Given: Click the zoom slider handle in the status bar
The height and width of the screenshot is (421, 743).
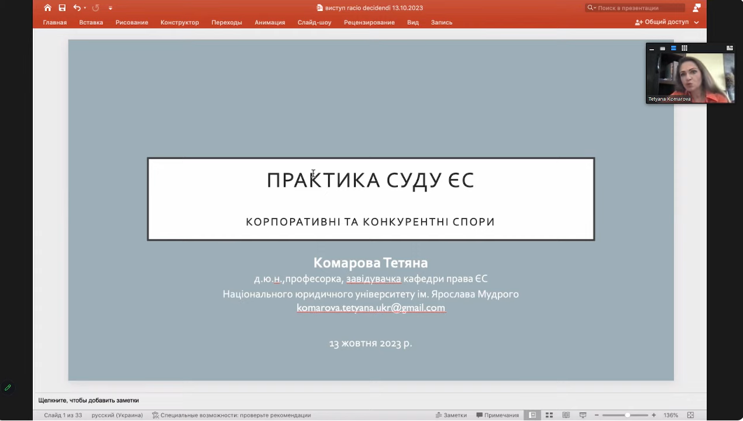Looking at the screenshot, I should click(627, 415).
